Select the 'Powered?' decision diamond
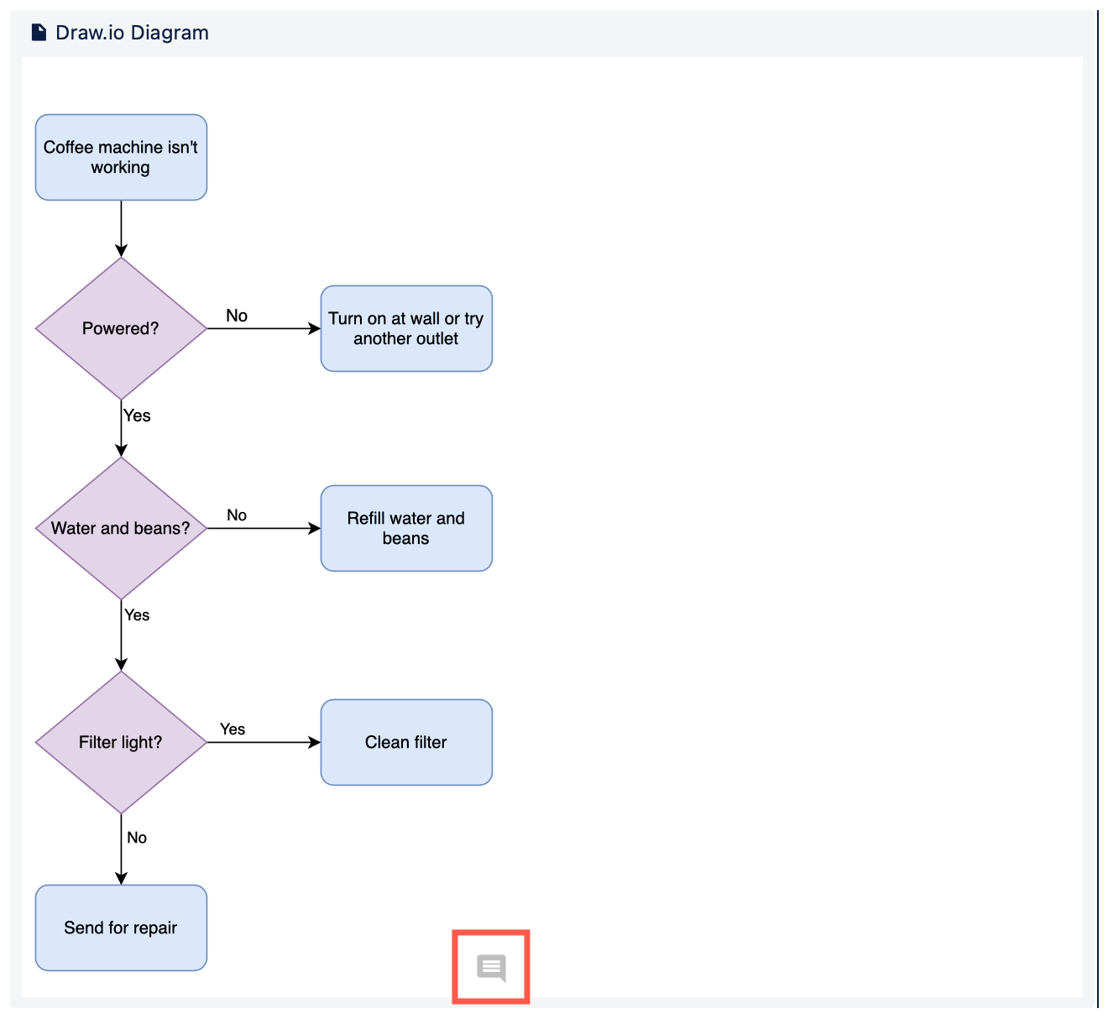Screen dimensions: 1108x1024 (x=120, y=328)
